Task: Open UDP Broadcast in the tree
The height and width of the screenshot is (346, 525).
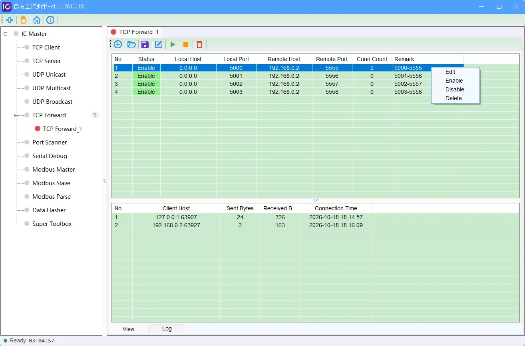Action: coord(52,102)
